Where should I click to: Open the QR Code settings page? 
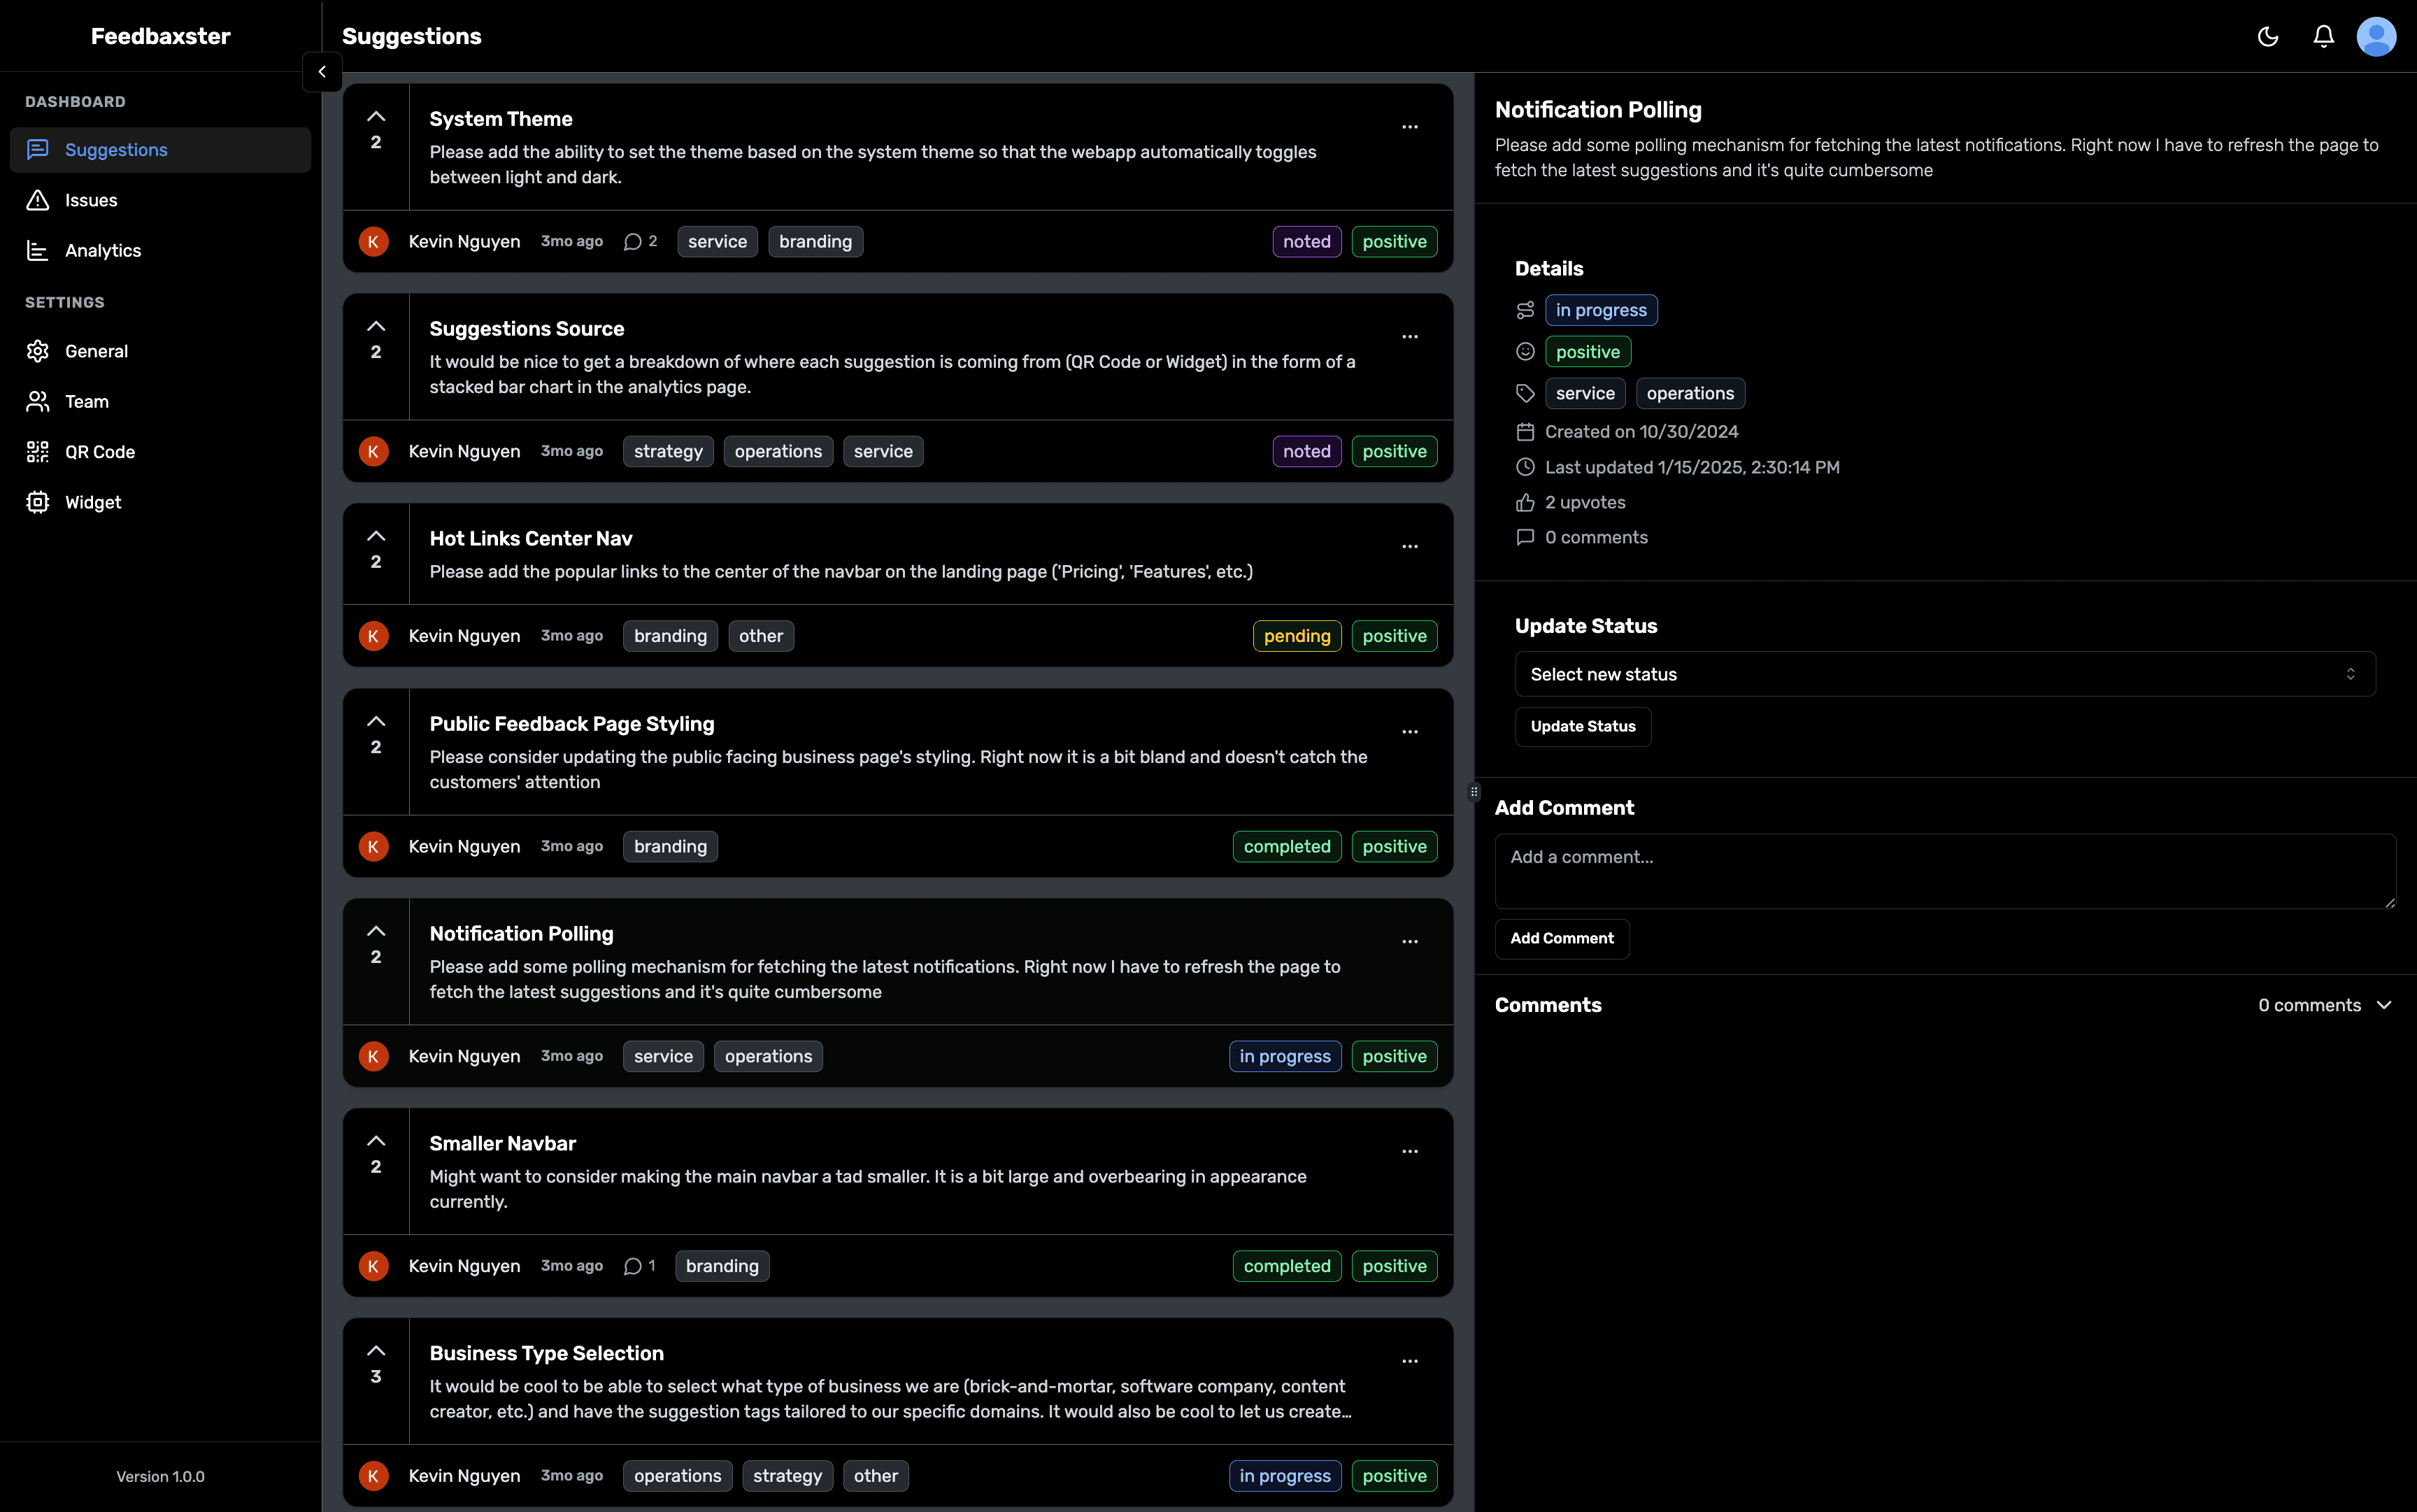point(100,452)
